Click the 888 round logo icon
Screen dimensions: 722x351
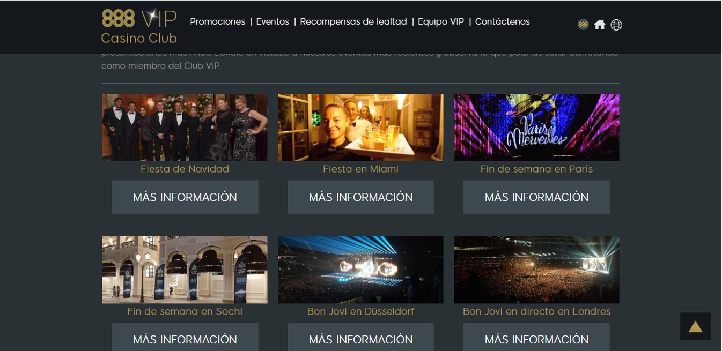pyautogui.click(x=583, y=25)
